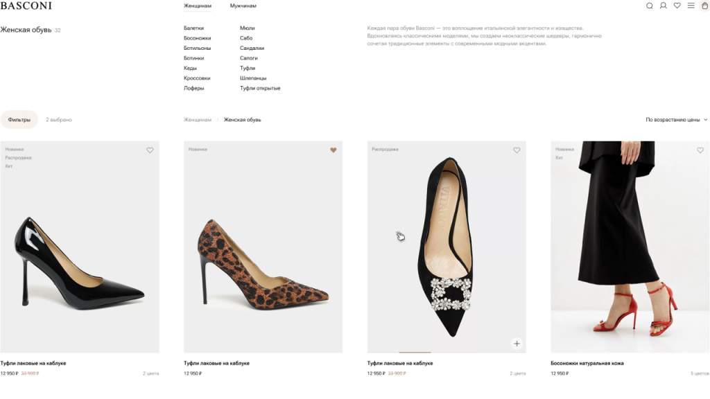Expand the По возрастанию цены sort dropdown
The image size is (710, 399).
tap(676, 120)
